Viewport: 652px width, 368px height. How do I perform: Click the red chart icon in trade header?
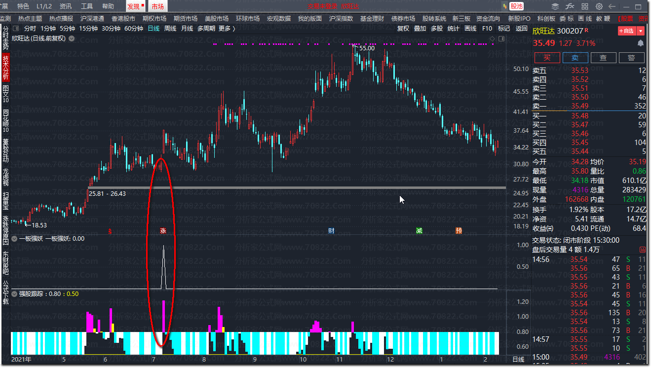[643, 250]
